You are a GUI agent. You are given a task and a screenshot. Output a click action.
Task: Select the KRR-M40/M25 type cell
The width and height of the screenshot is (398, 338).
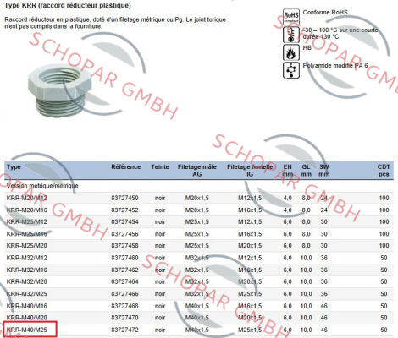click(27, 330)
